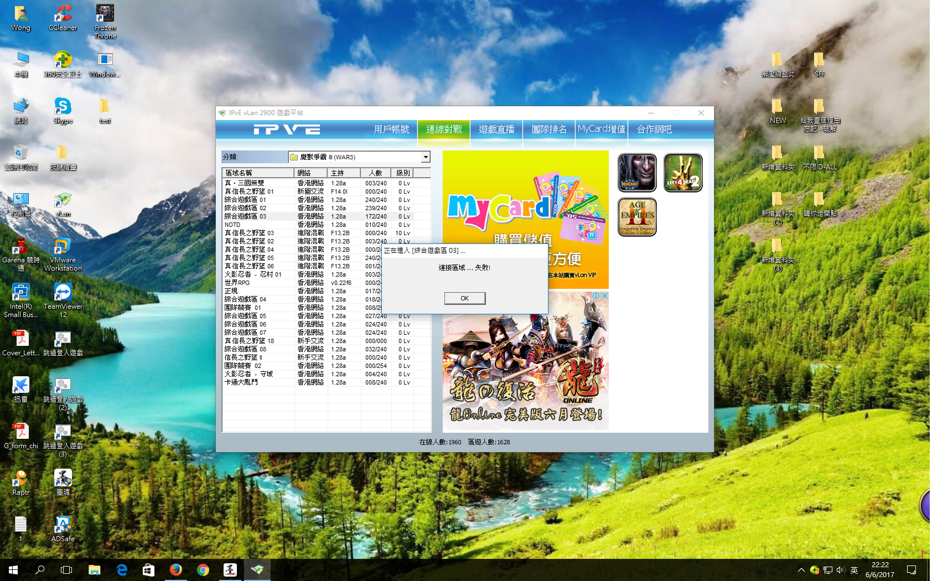This screenshot has height=581, width=932.
Task: Open the 迅雷 desktop shortcut
Action: tap(21, 390)
